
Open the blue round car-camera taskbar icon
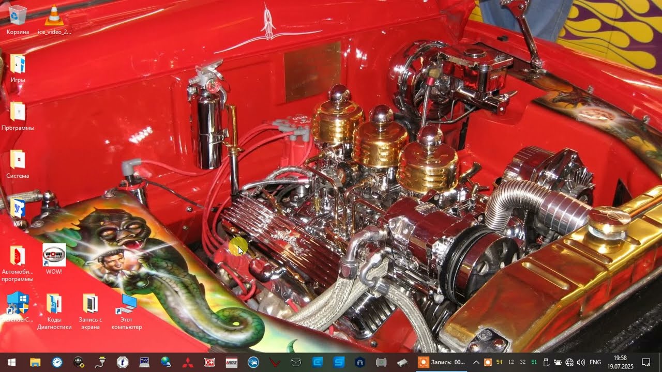pos(253,362)
